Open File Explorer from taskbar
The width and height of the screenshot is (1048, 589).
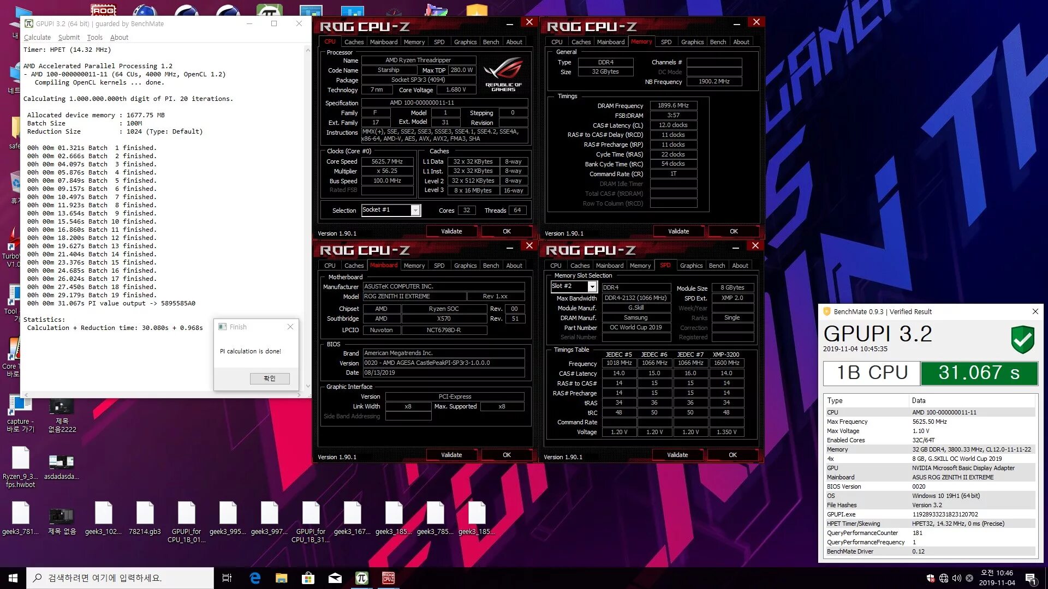pyautogui.click(x=282, y=578)
